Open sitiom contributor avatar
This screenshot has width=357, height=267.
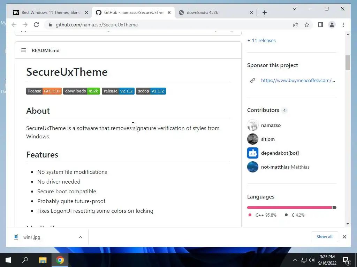click(253, 139)
